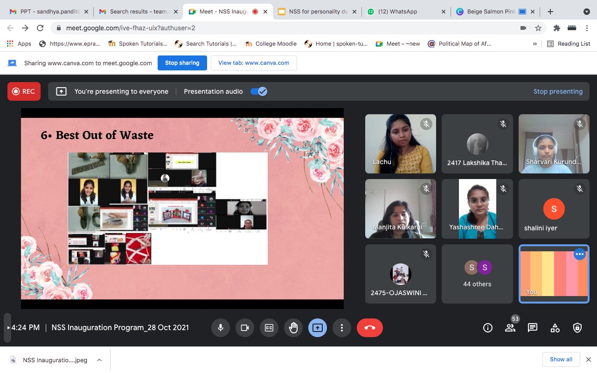Open the Chrome tab search dropdown
This screenshot has width=597, height=373.
[586, 12]
